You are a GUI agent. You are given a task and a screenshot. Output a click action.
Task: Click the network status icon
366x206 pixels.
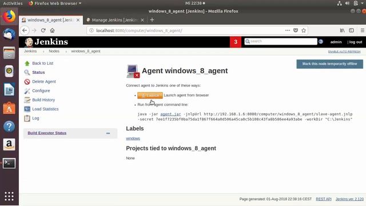point(339,3)
